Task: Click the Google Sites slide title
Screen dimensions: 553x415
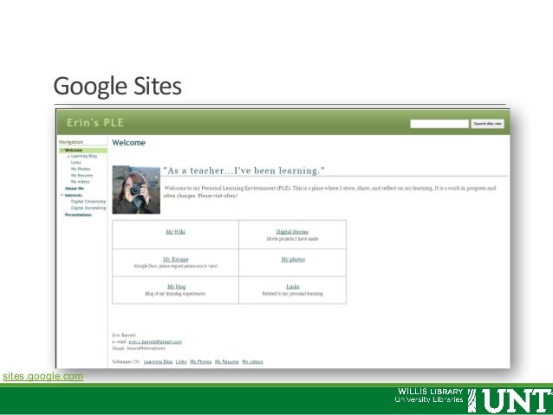Action: point(117,87)
